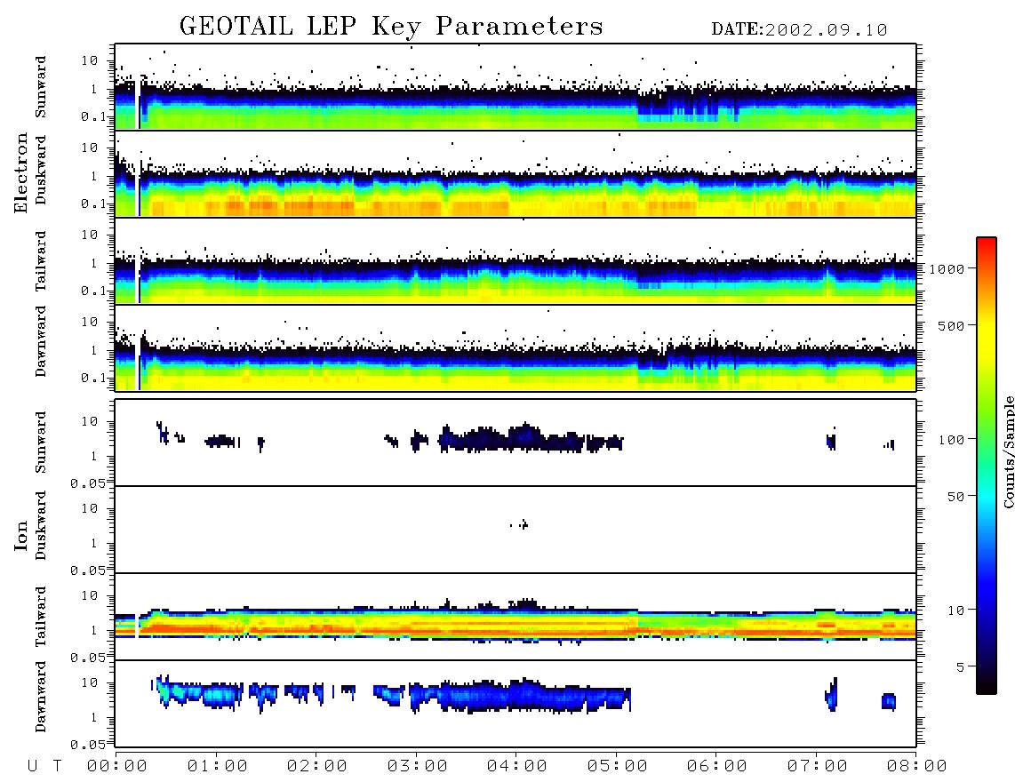
Task: Click the 5 color bar tick label
Action: pyautogui.click(x=960, y=666)
